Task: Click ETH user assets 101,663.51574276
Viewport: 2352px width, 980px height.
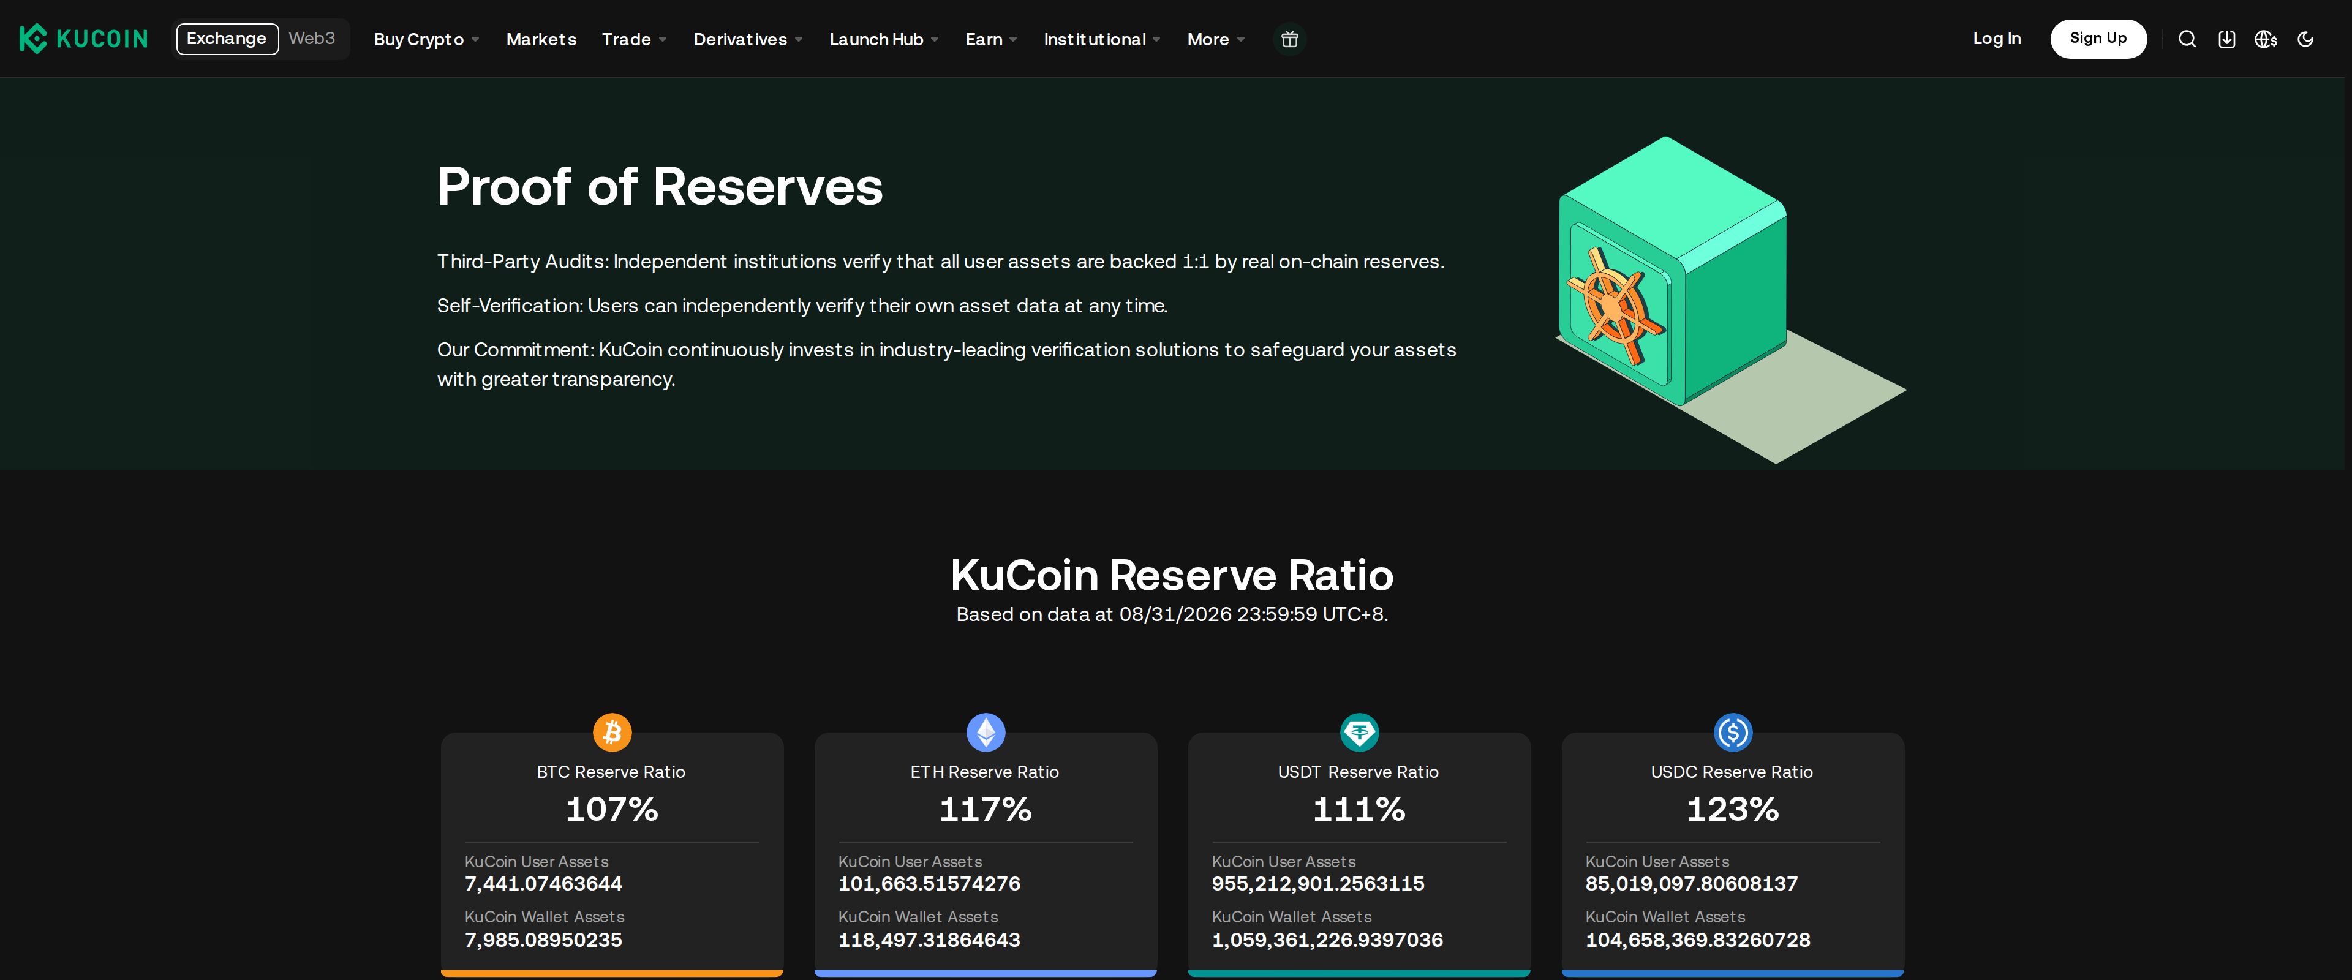Action: coord(929,884)
